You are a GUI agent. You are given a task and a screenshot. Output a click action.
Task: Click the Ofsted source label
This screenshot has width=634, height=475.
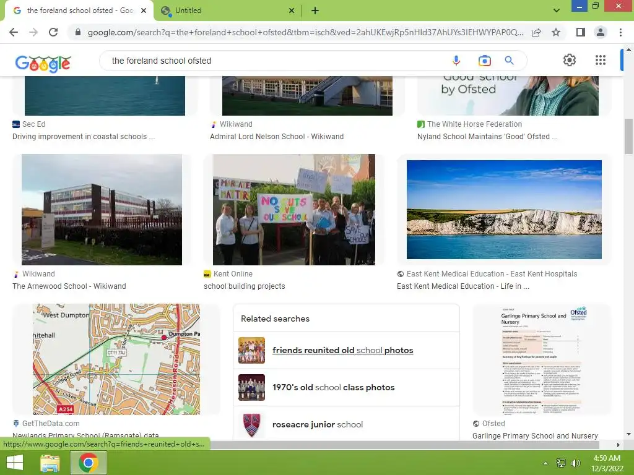coord(493,423)
